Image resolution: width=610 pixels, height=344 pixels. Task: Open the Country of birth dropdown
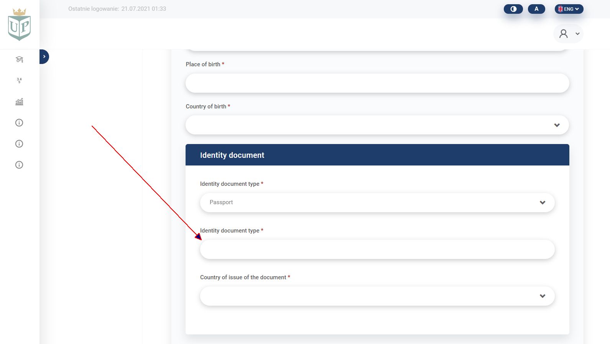(377, 125)
